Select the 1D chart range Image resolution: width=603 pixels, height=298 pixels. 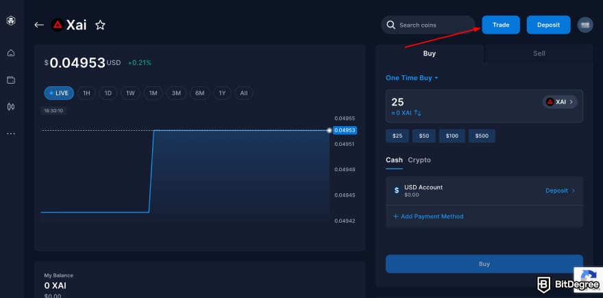click(108, 93)
